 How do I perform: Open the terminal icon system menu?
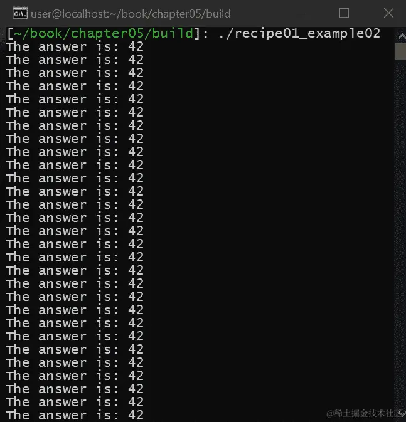coord(19,13)
